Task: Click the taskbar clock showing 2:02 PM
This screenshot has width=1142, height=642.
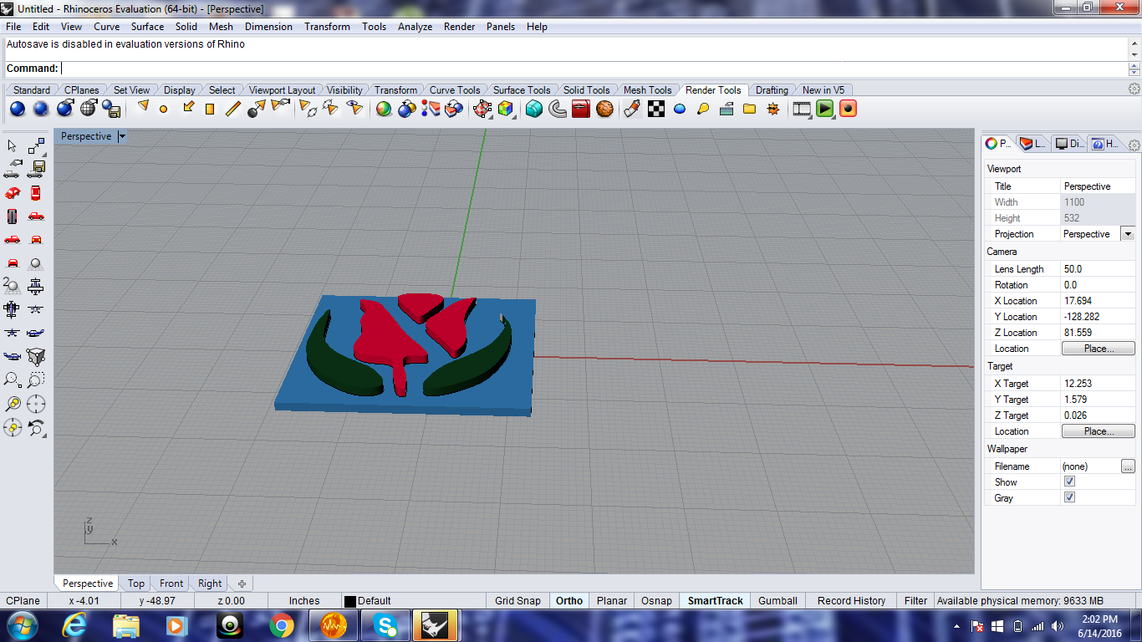Action: coord(1099,626)
